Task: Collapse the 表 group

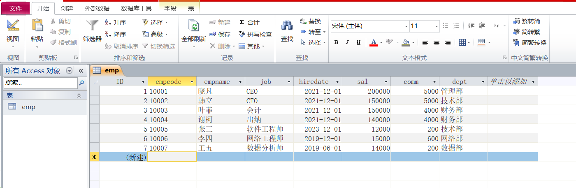Action: 79,95
